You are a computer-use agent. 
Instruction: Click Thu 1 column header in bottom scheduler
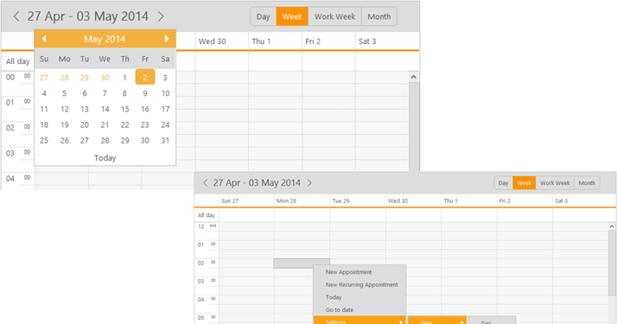[x=469, y=200]
